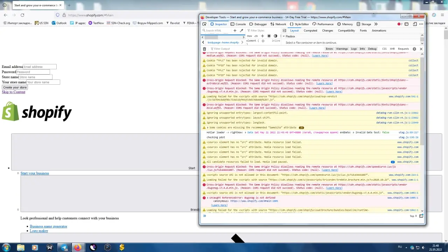Toggle the CSS console filter
Viewport: 448px width, 252px height.
(x=384, y=49)
